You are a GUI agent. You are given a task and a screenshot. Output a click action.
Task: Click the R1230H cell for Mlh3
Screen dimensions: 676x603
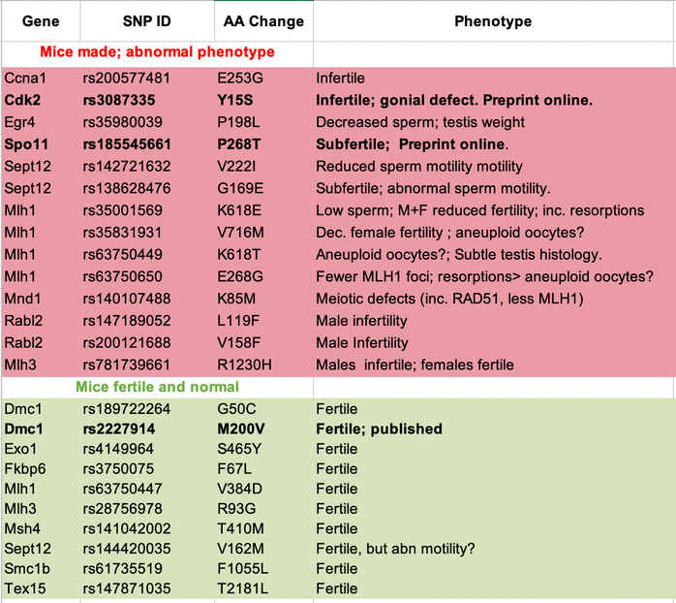pos(263,365)
